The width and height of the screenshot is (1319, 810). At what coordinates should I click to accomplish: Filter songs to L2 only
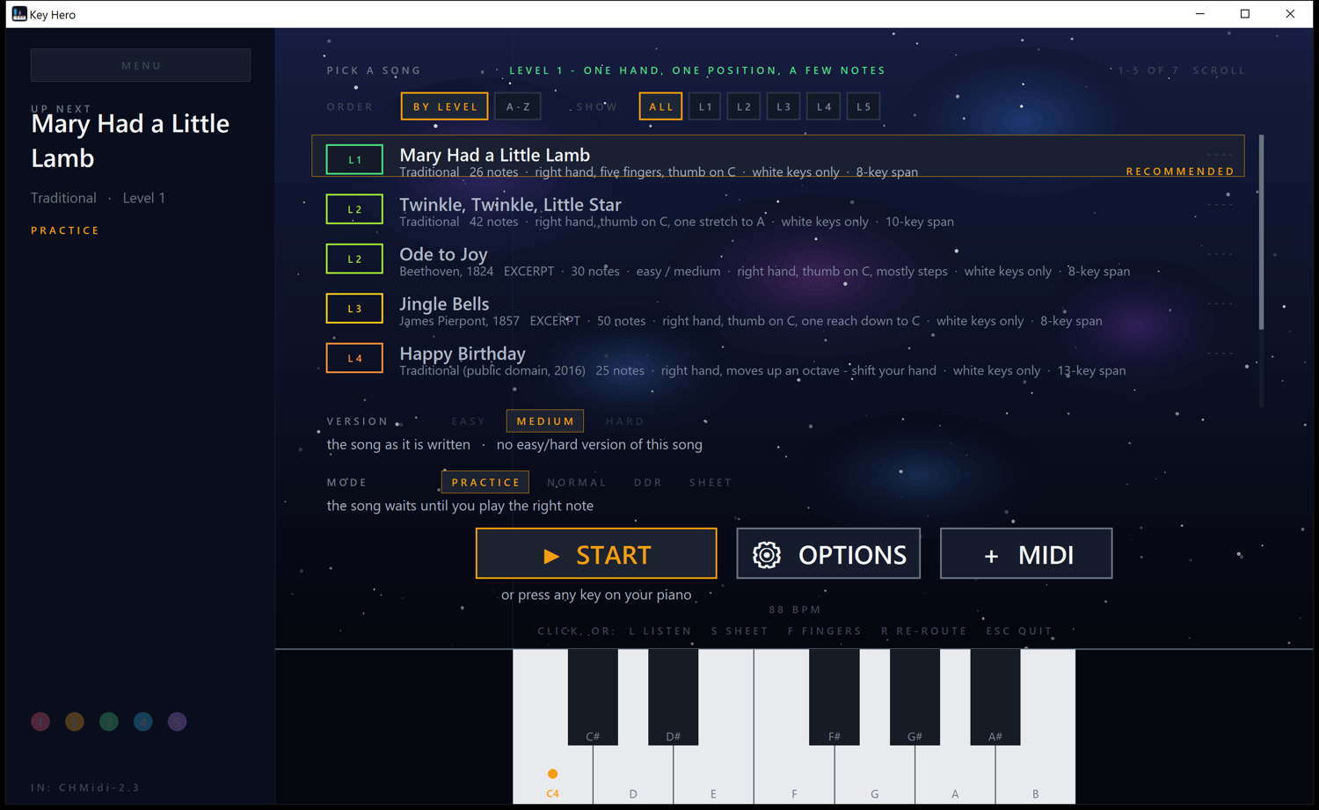point(744,106)
